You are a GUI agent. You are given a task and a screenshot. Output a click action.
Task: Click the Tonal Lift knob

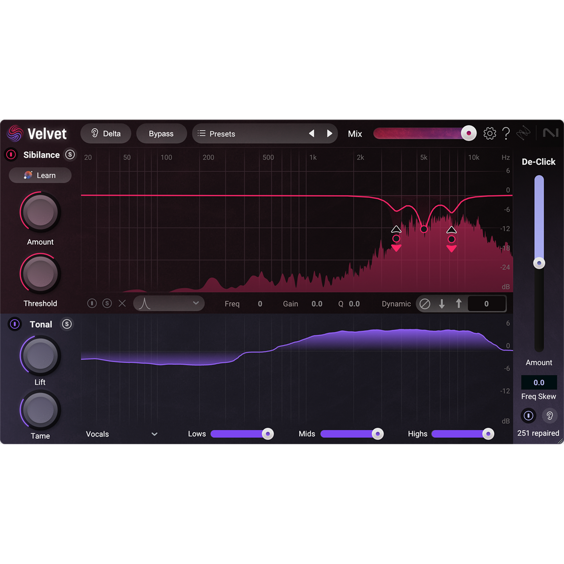tap(40, 356)
